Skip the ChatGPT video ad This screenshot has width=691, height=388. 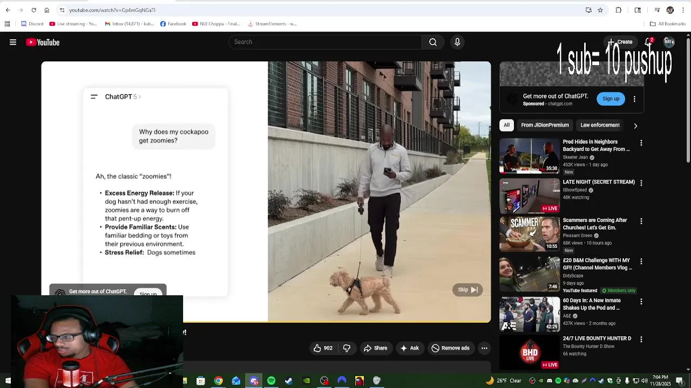pos(468,290)
